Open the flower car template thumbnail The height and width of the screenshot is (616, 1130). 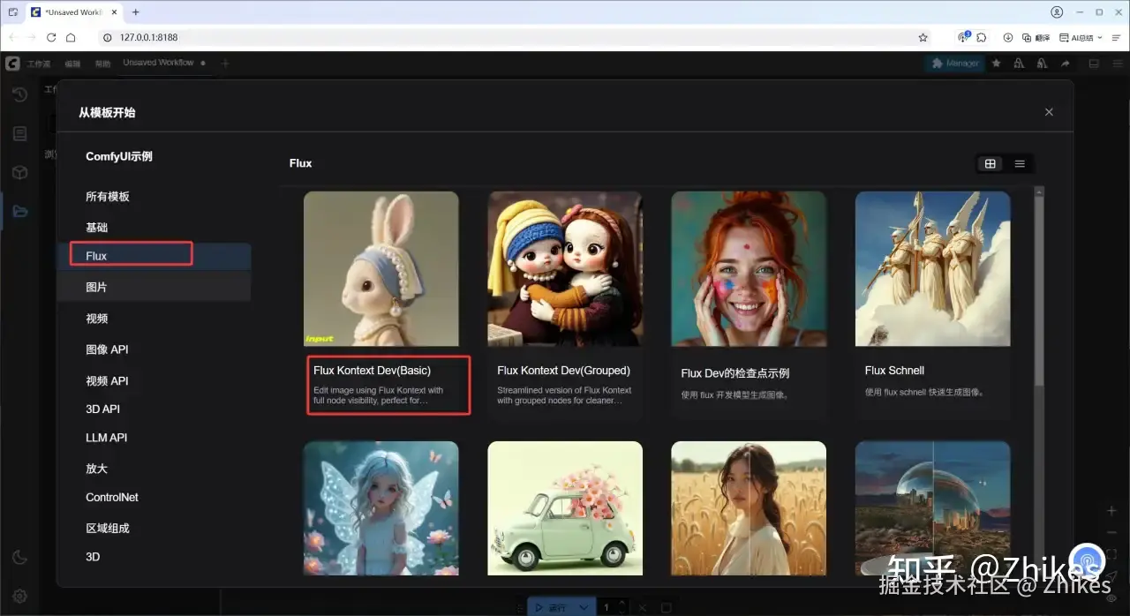click(x=565, y=507)
